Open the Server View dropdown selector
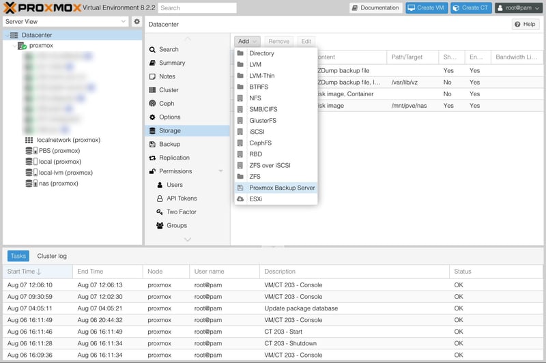Image resolution: width=546 pixels, height=363 pixels. (x=66, y=22)
